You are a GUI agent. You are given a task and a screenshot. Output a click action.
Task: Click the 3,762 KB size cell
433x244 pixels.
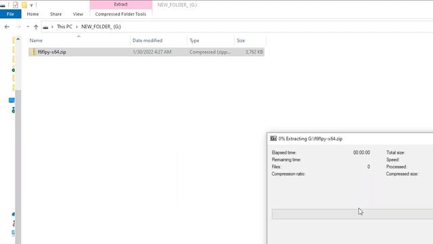254,52
